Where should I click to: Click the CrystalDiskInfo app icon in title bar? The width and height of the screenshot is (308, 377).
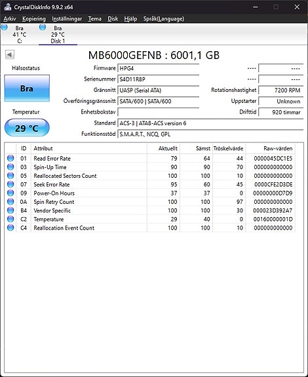[7, 7]
